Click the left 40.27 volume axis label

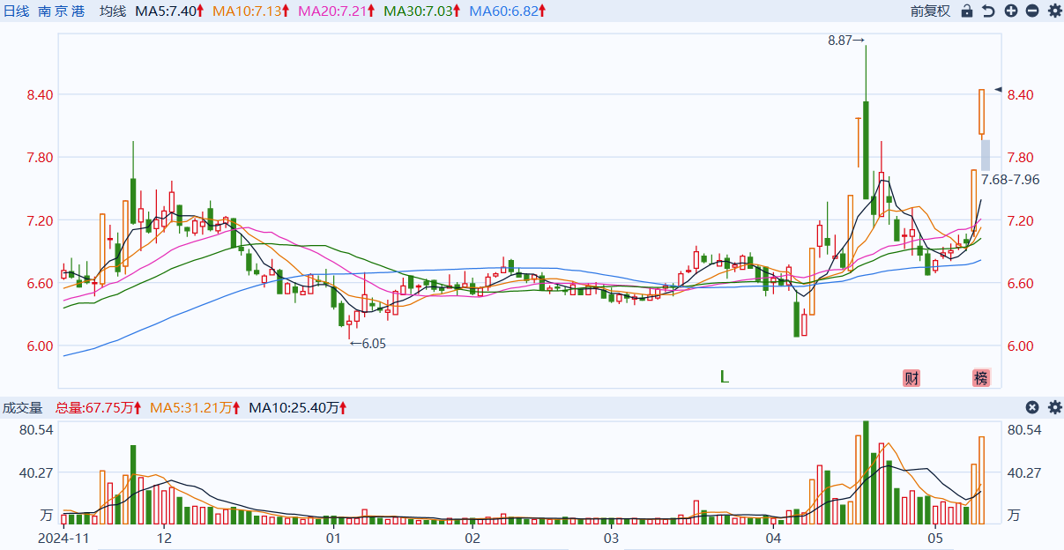click(x=36, y=472)
